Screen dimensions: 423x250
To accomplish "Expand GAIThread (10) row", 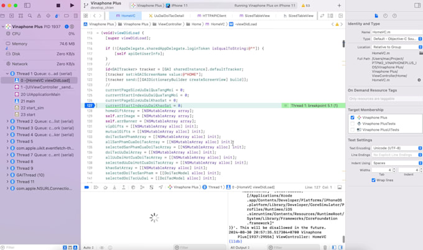I will [7, 175].
